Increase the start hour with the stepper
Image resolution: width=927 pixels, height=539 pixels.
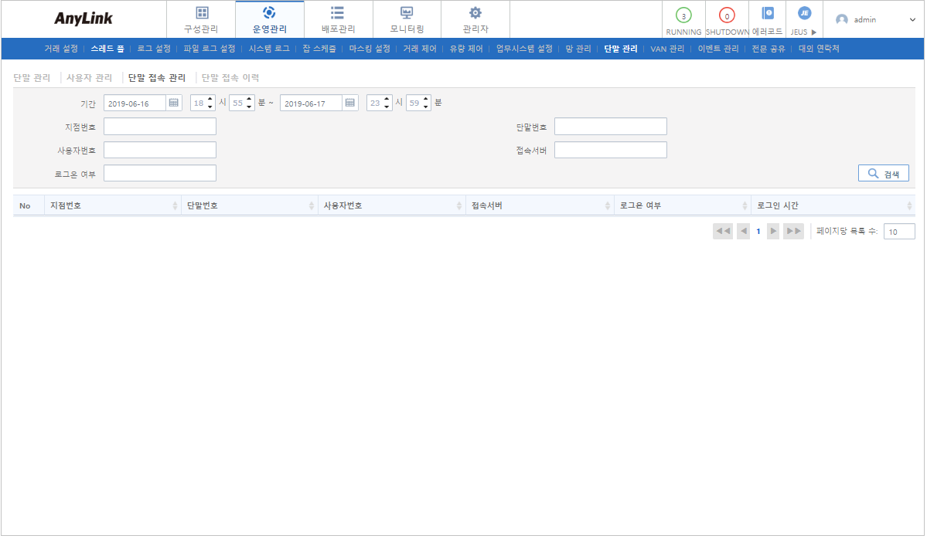211,98
